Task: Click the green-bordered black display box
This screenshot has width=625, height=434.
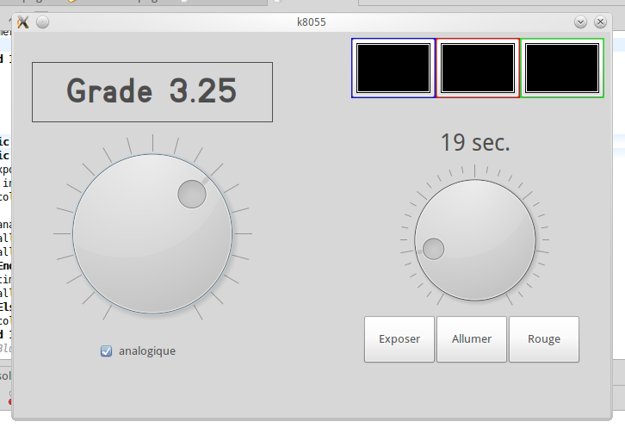Action: [561, 68]
